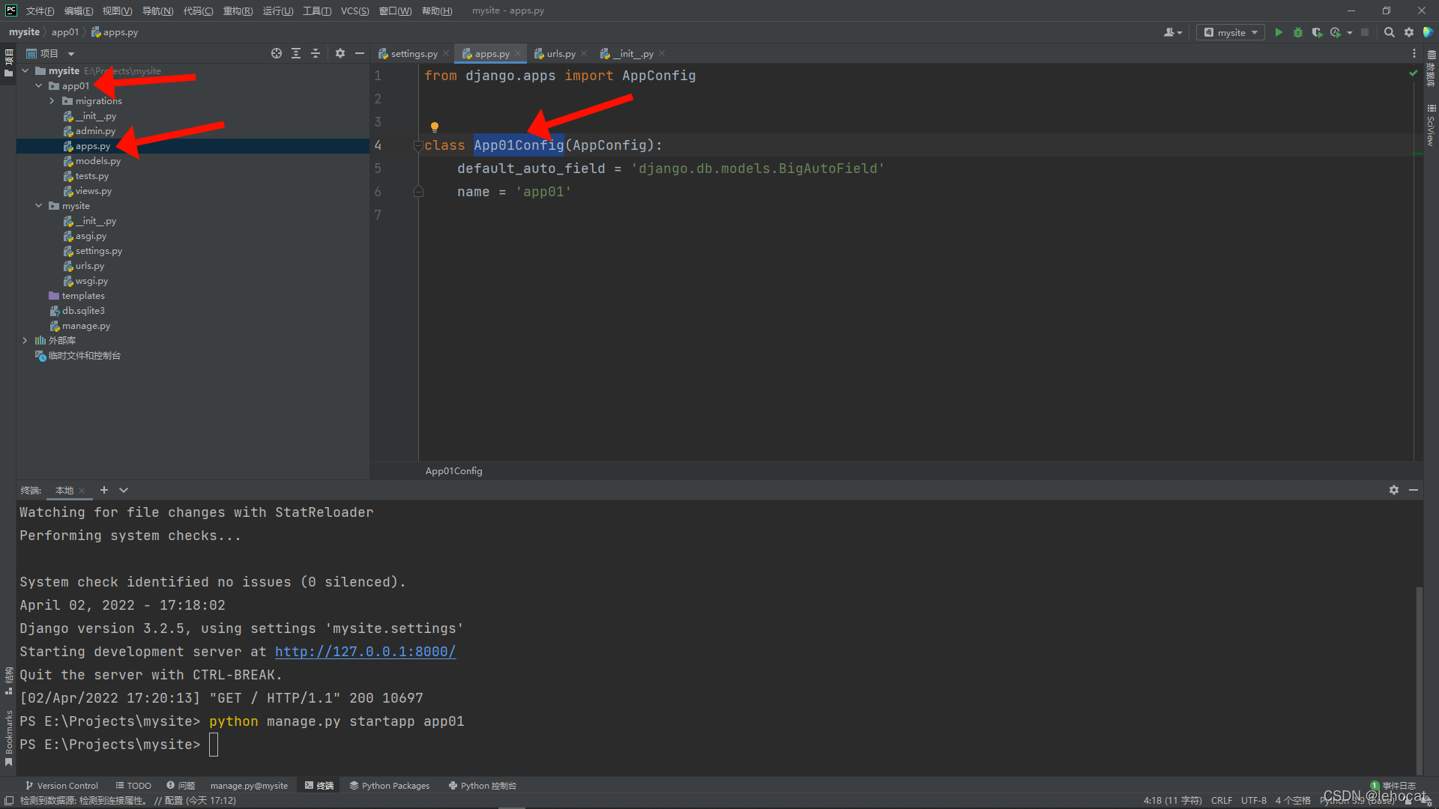Click the App01Config editor breadcrumb
The height and width of the screenshot is (809, 1439).
[x=454, y=471]
